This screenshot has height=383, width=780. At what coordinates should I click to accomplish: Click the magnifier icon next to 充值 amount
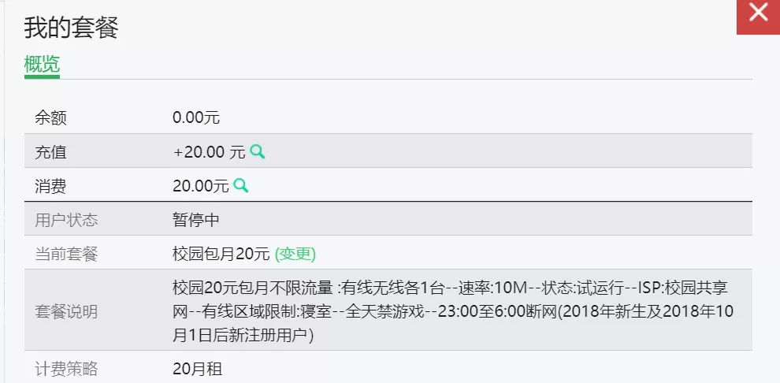click(x=257, y=151)
